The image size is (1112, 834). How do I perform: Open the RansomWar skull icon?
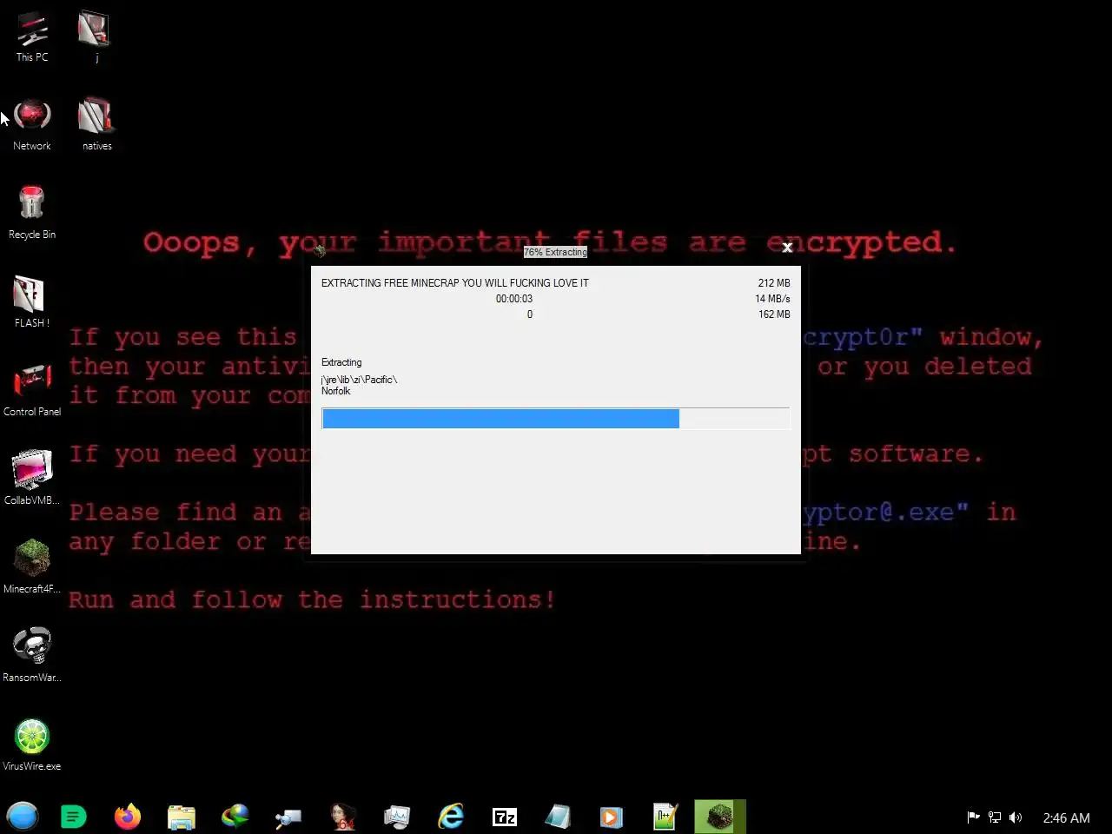point(32,655)
